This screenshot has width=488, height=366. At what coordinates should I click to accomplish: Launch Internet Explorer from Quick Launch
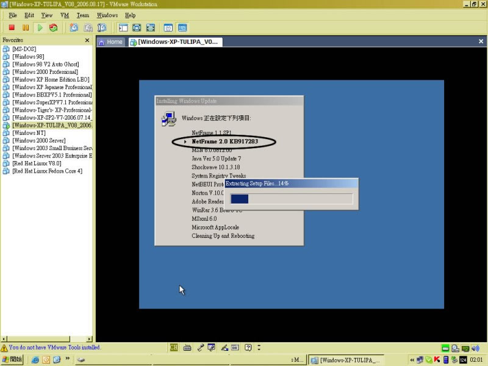35,360
